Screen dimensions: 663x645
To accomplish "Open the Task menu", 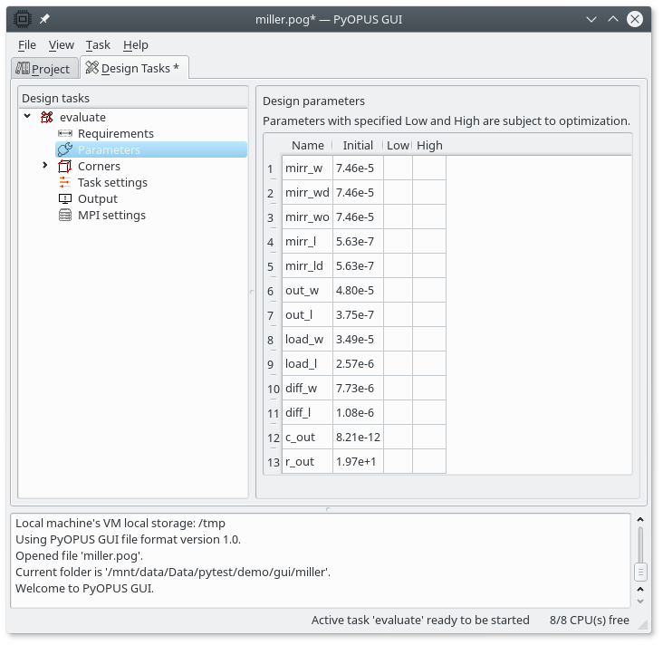I will click(x=98, y=44).
